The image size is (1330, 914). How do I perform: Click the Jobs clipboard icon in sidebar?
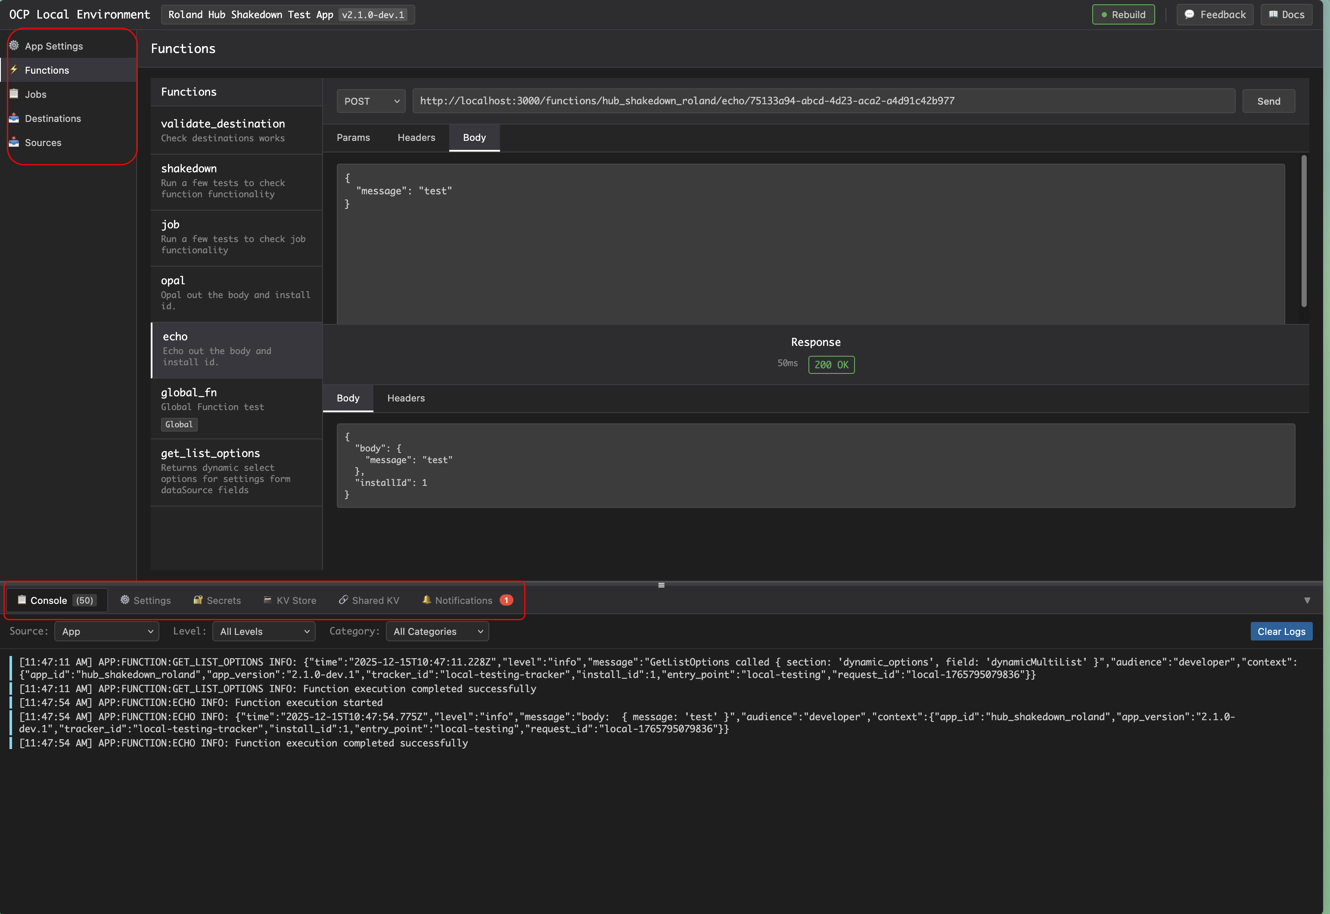coord(14,94)
